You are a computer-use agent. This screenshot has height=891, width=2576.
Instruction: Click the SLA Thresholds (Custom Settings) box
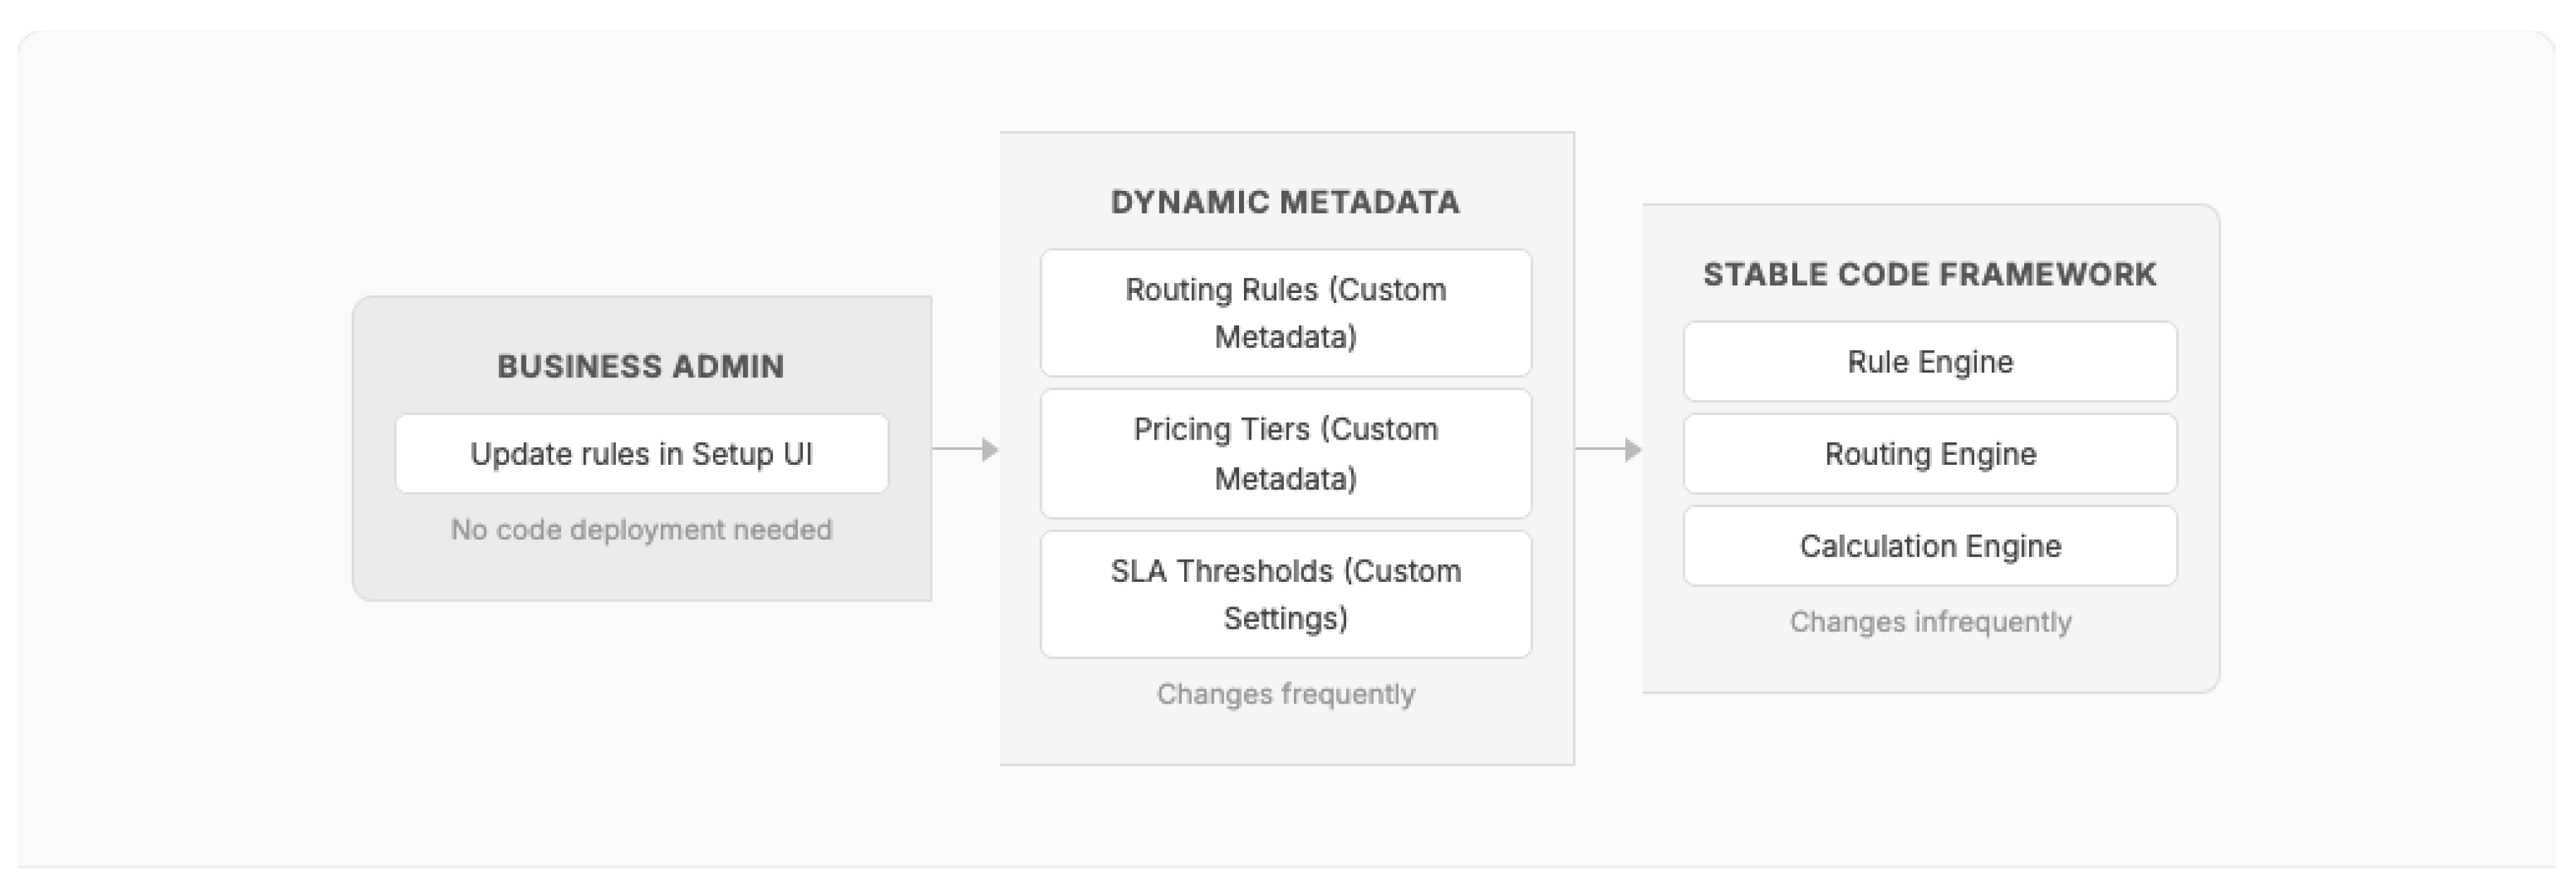(x=1285, y=594)
